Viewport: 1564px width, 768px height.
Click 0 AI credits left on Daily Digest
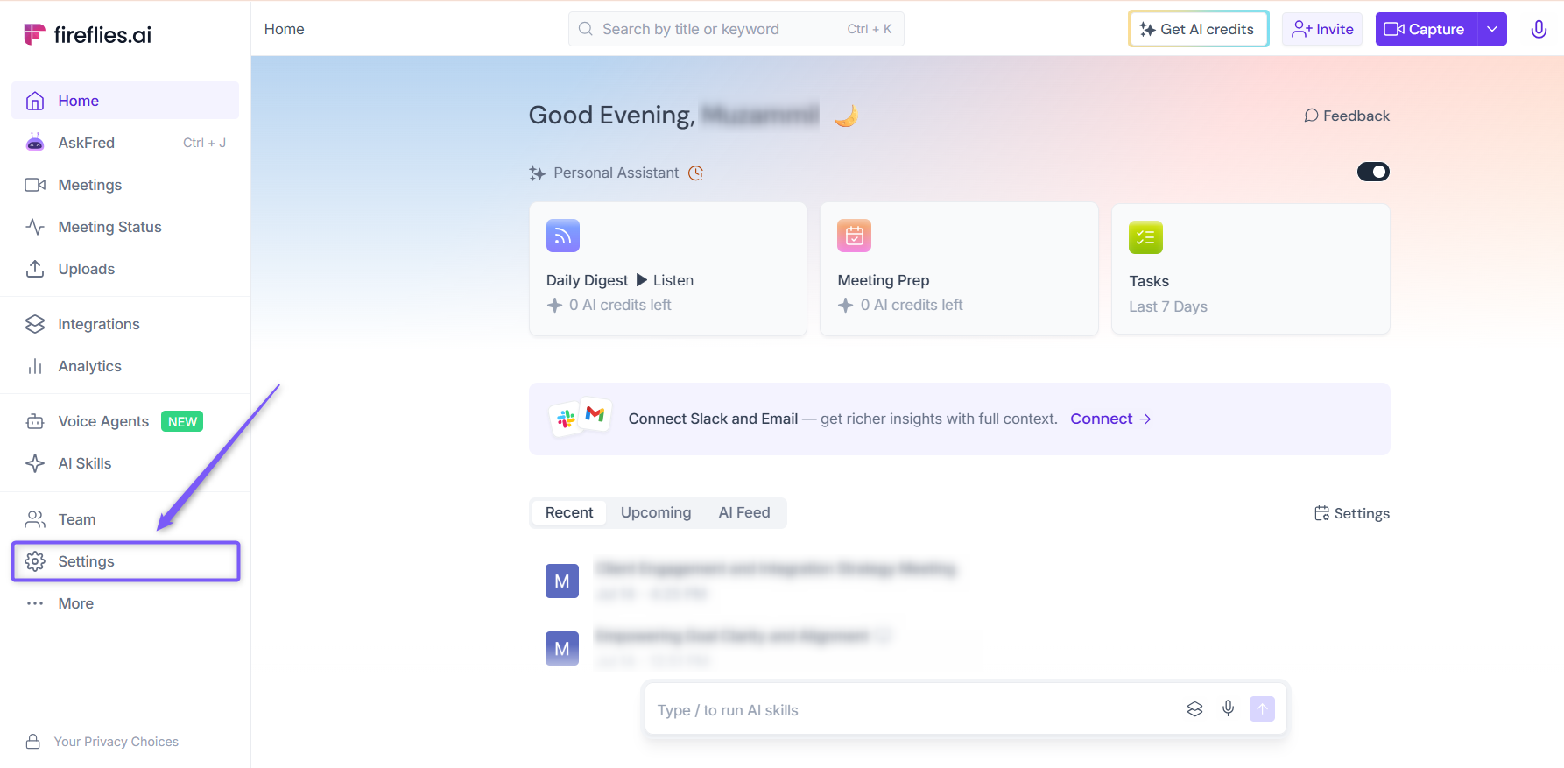[x=609, y=305]
